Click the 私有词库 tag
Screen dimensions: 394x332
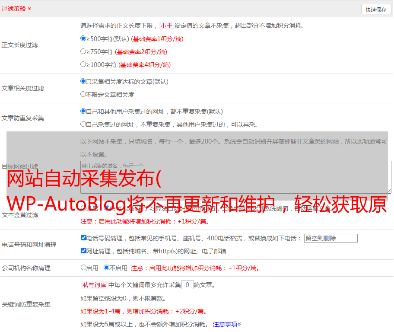95,285
